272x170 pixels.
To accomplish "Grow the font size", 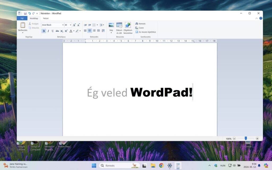I will 74,25.
